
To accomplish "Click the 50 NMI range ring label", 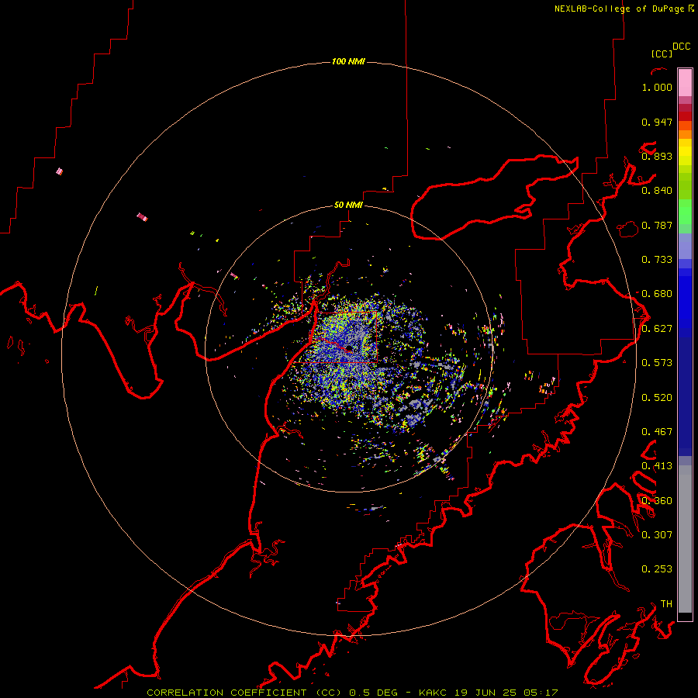I will click(x=348, y=205).
